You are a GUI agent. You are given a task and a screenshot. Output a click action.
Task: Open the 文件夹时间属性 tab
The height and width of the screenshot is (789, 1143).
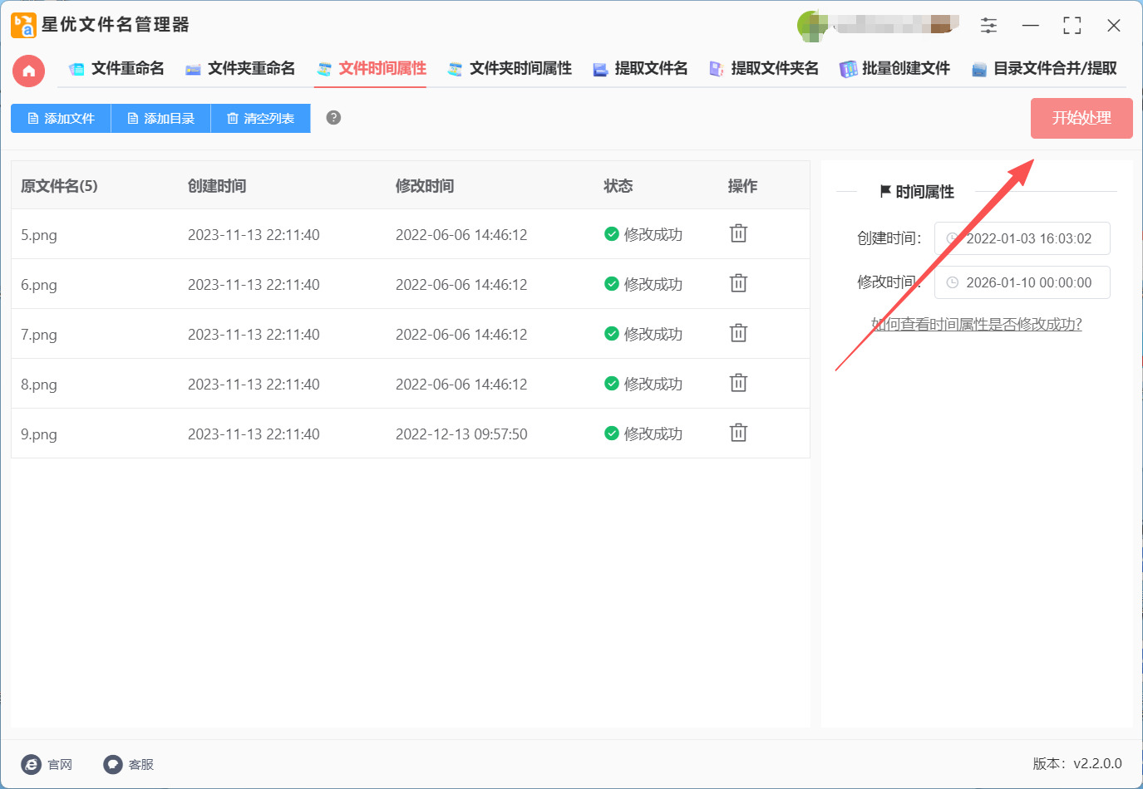pyautogui.click(x=510, y=69)
